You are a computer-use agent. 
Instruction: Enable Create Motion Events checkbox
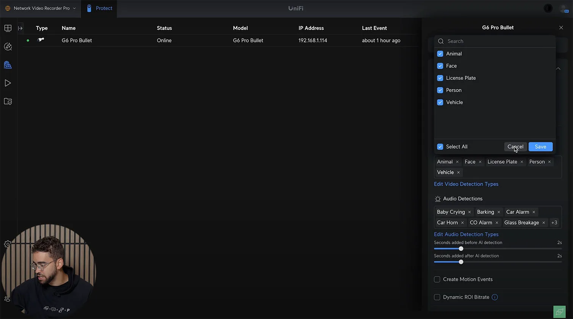[x=437, y=279]
